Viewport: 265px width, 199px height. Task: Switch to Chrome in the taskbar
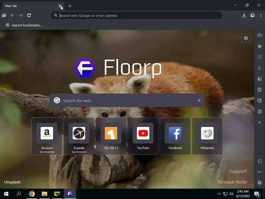click(32, 194)
